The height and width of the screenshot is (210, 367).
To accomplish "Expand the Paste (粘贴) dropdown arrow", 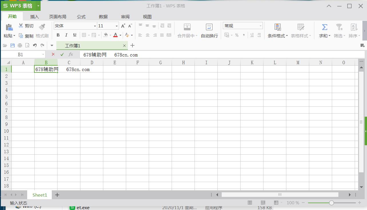I will [14, 36].
